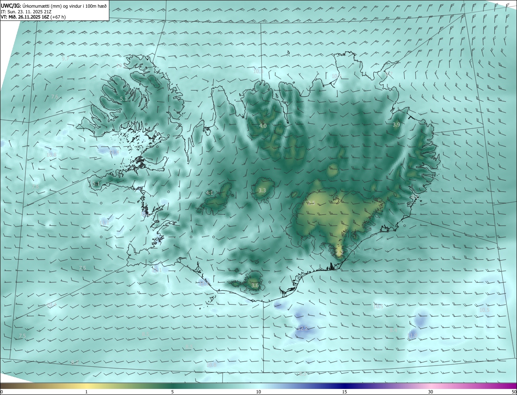
Task: Click the "2.5" value on Vatnajökull glacier
Action: [x=311, y=203]
